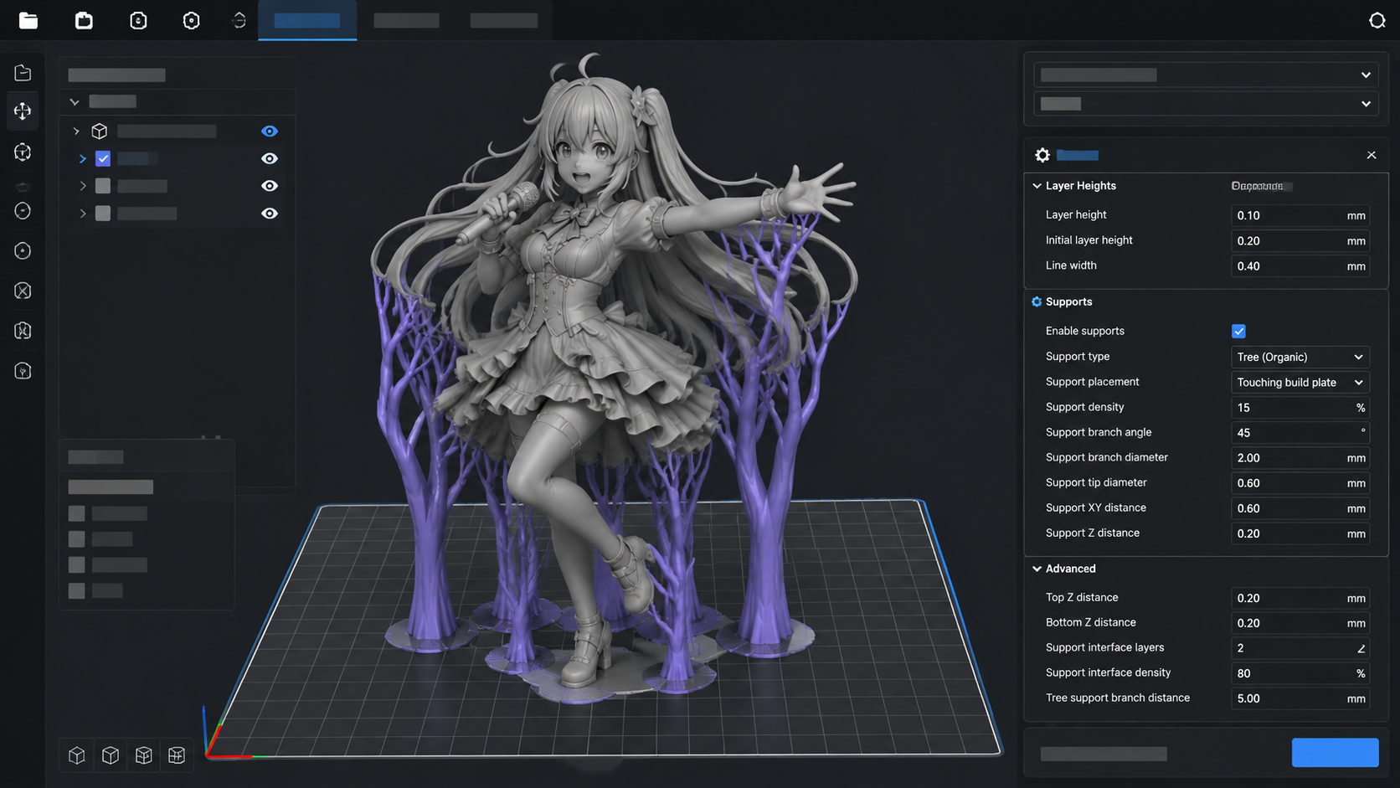Switch to the last top tab
Image resolution: width=1400 pixels, height=788 pixels.
coord(503,20)
